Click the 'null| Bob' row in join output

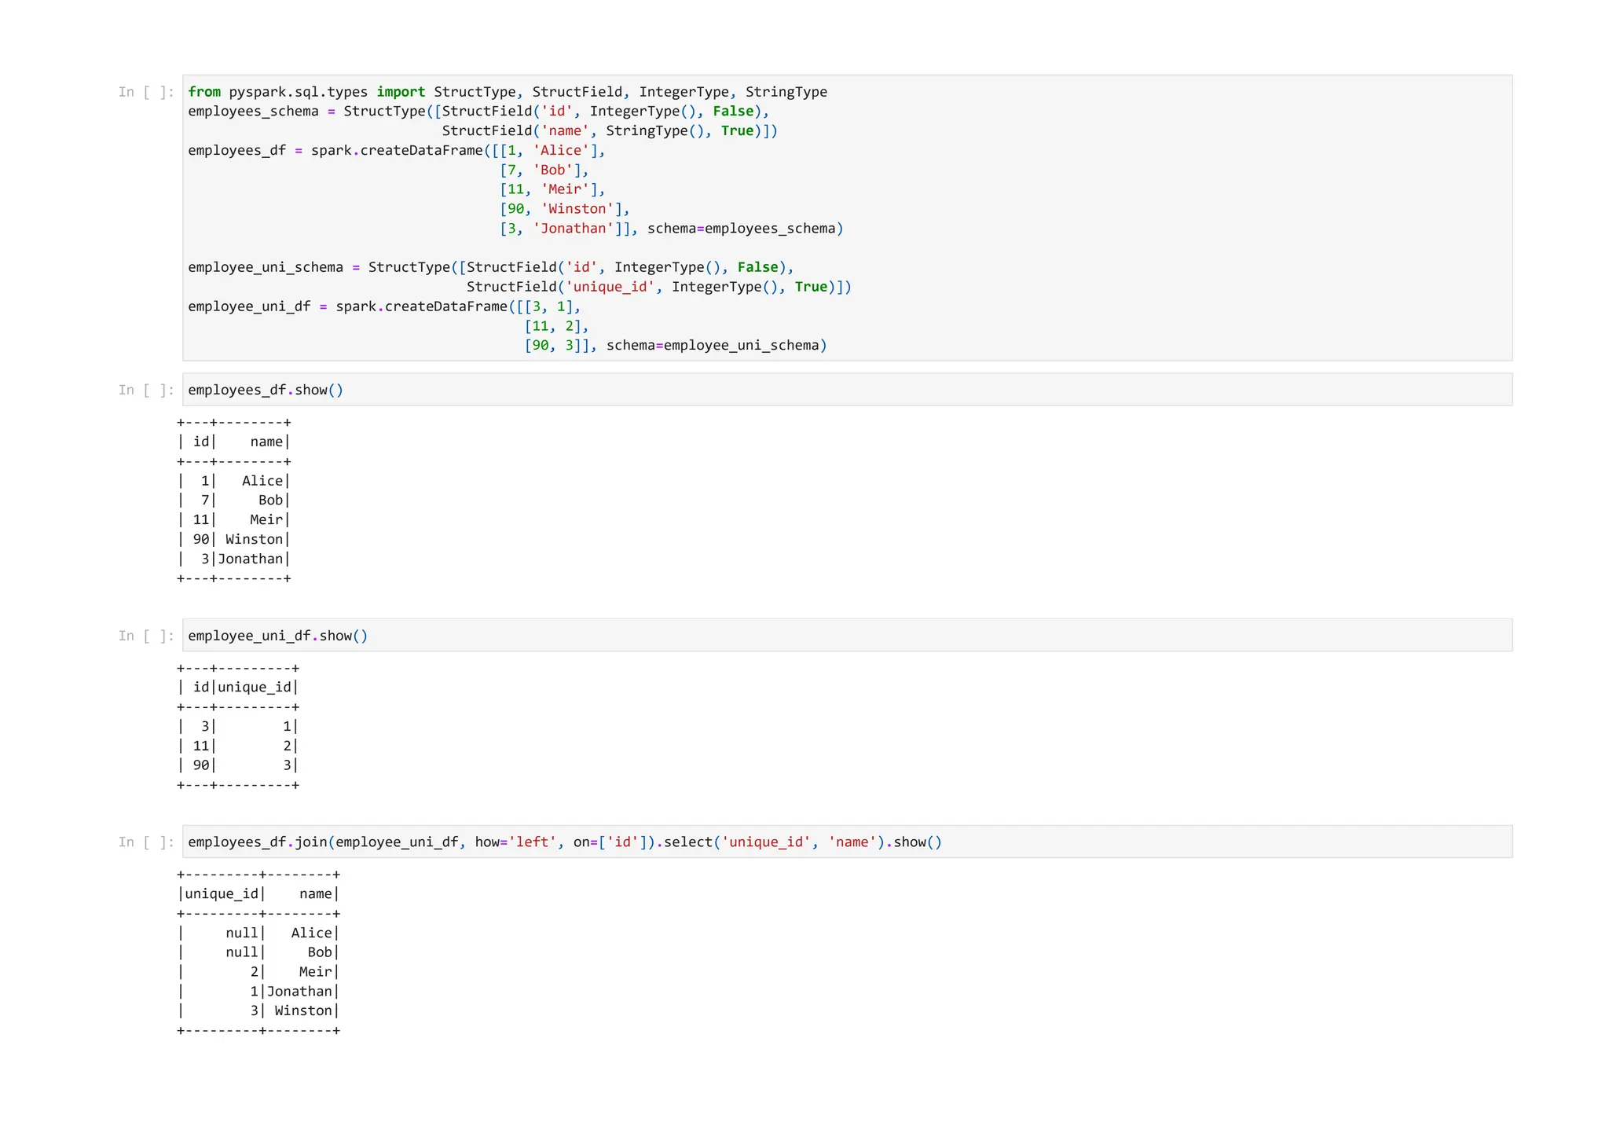(258, 952)
